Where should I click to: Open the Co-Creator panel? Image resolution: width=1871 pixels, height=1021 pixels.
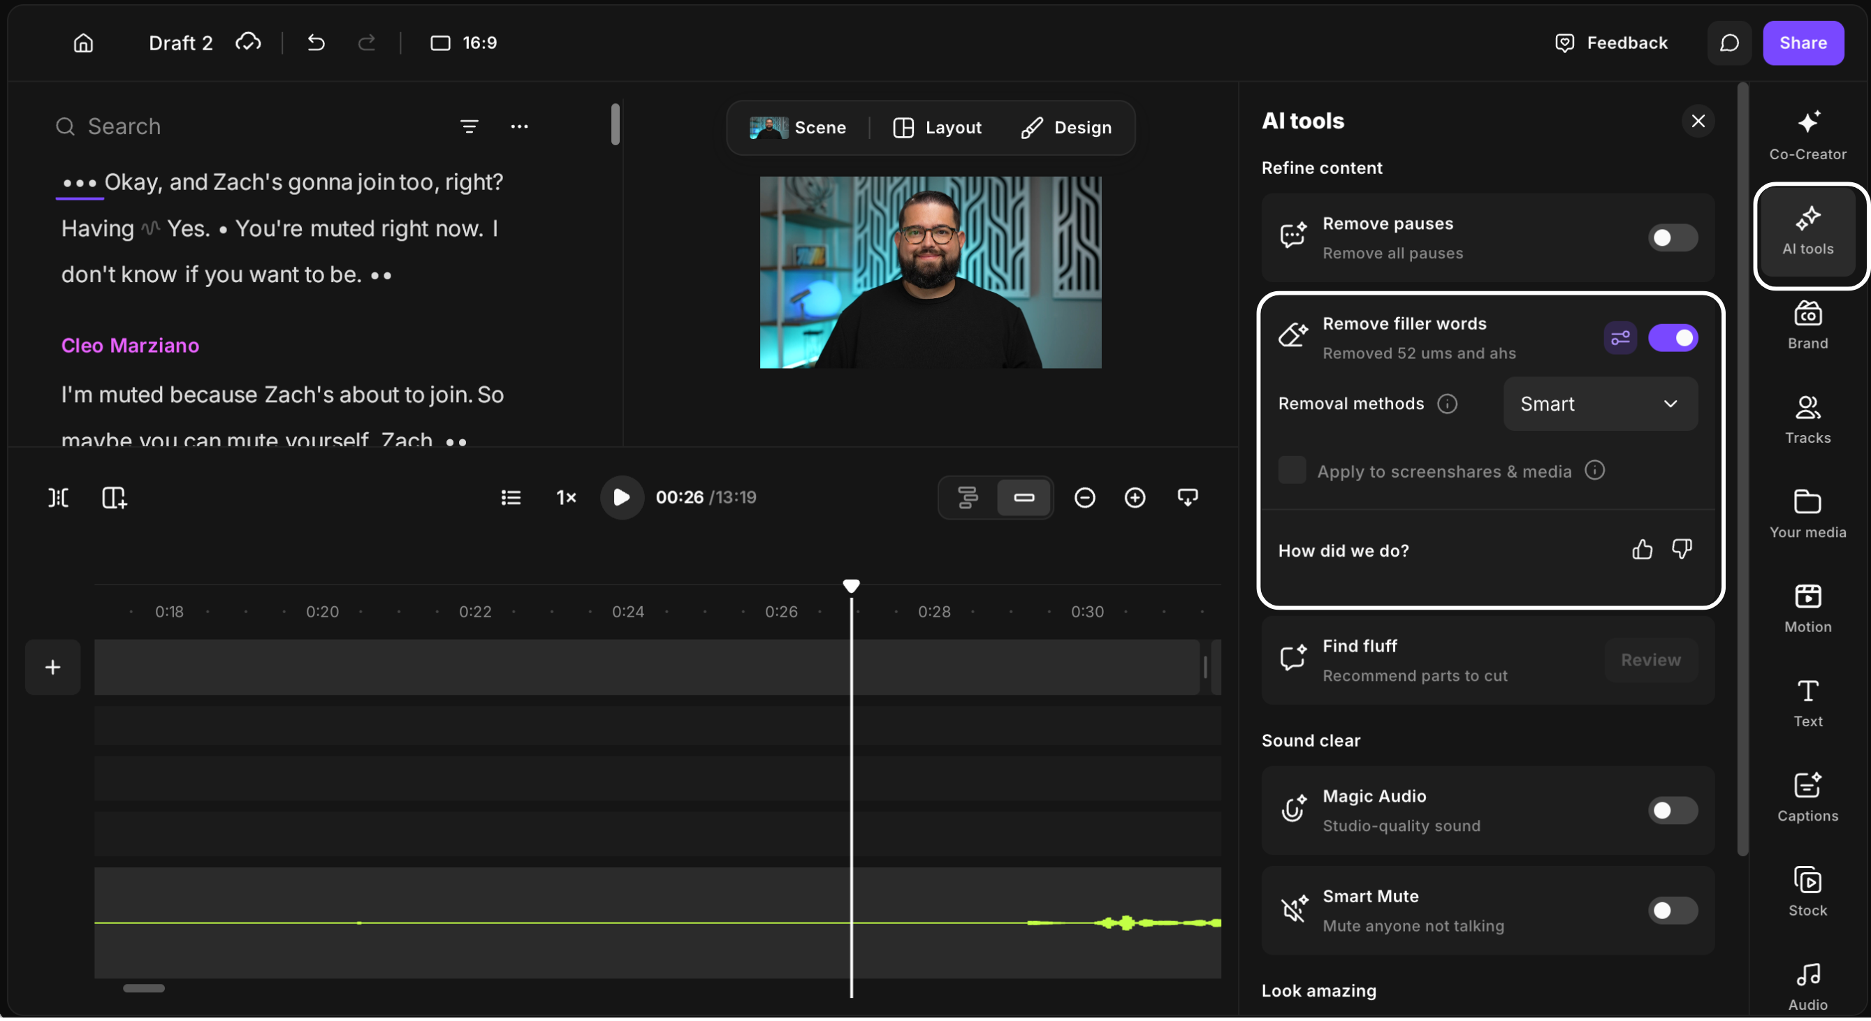(1807, 135)
